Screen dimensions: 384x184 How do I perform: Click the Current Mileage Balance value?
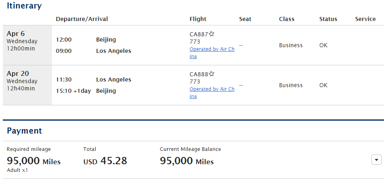point(187,161)
